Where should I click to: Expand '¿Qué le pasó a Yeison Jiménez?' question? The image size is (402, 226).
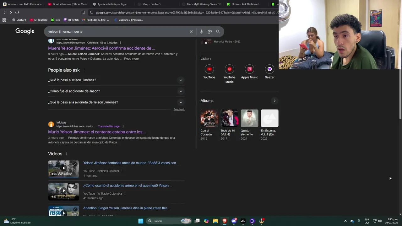click(116, 80)
